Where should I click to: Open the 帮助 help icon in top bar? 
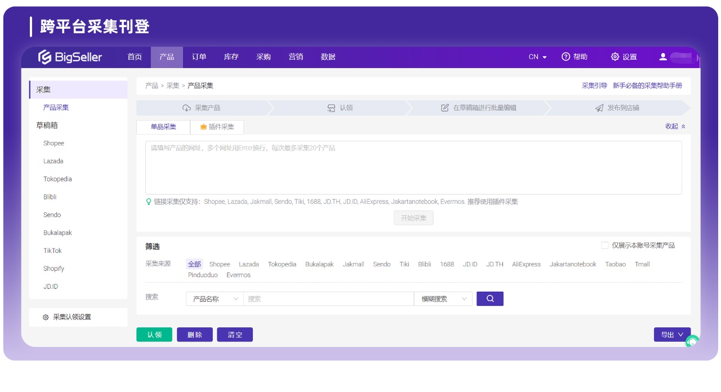567,57
